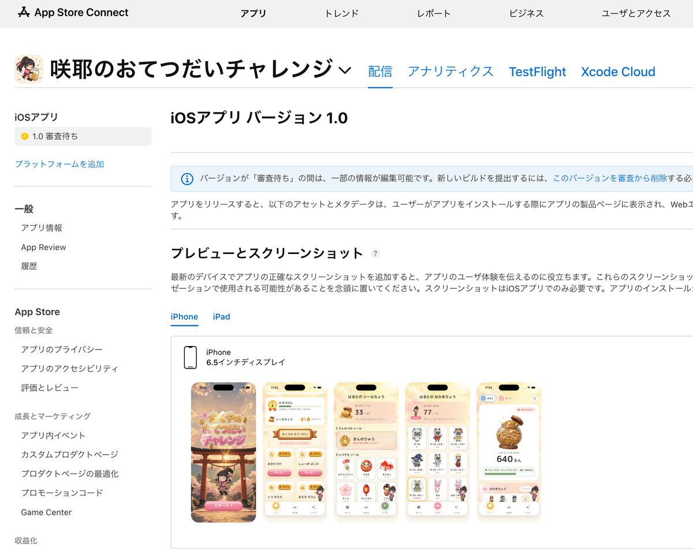Click the App Store sidebar heading
This screenshot has height=555, width=693.
point(38,312)
